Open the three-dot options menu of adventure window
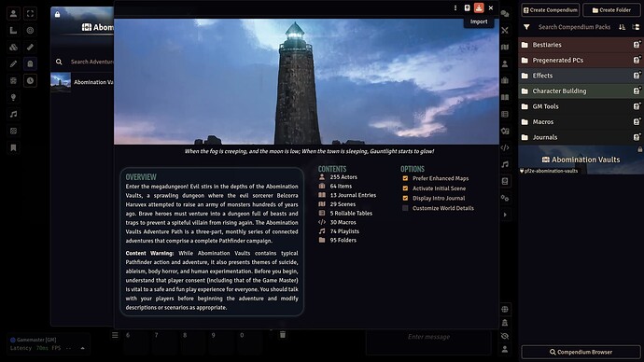This screenshot has height=362, width=644. coord(455,7)
